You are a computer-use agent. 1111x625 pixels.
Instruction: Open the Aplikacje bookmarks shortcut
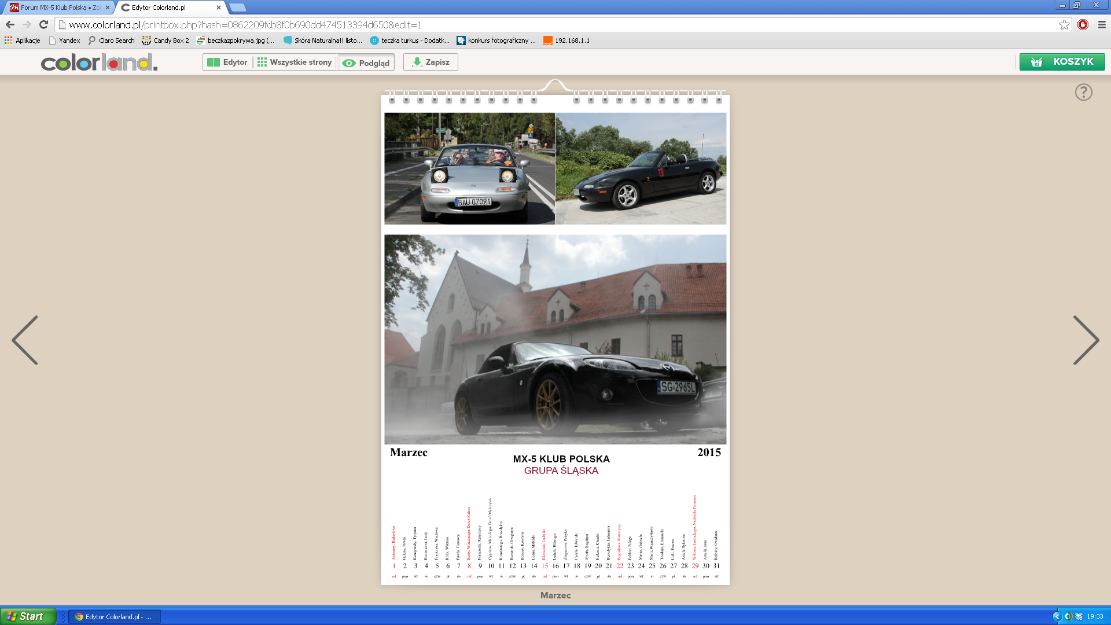(23, 41)
